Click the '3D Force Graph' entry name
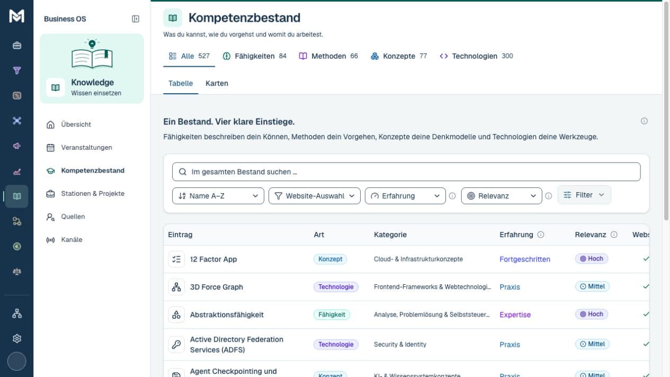This screenshot has height=377, width=670. [x=217, y=287]
